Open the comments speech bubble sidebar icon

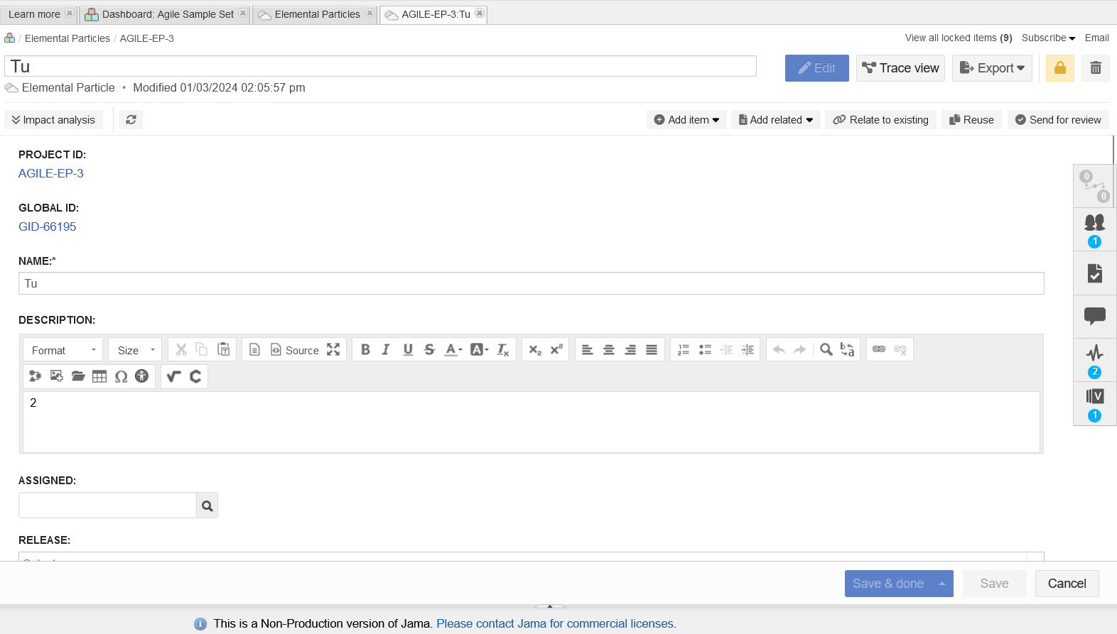pyautogui.click(x=1094, y=316)
